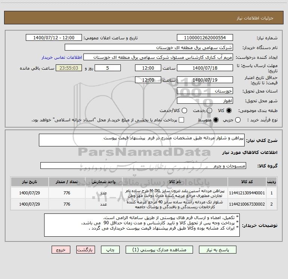The width and height of the screenshot is (288, 279).
Task: Click the خروج exit button
Action: pos(61,250)
